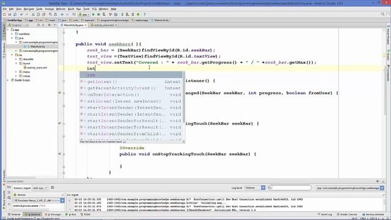The width and height of the screenshot is (391, 220).
Task: Expand the drawable folder
Action: click(x=16, y=59)
